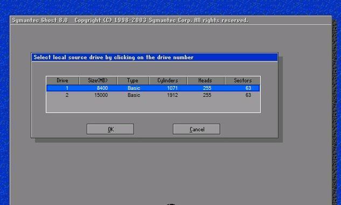This screenshot has height=205, width=341.
Task: Click the 15000 size value
Action: 101,95
